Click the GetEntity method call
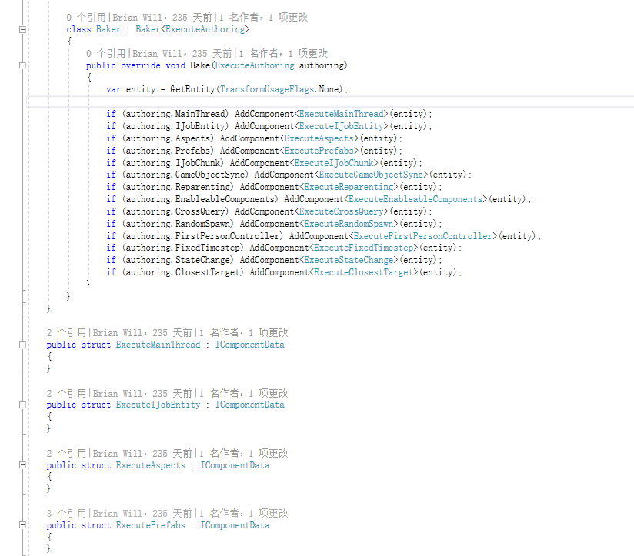The height and width of the screenshot is (556, 634). tap(192, 89)
